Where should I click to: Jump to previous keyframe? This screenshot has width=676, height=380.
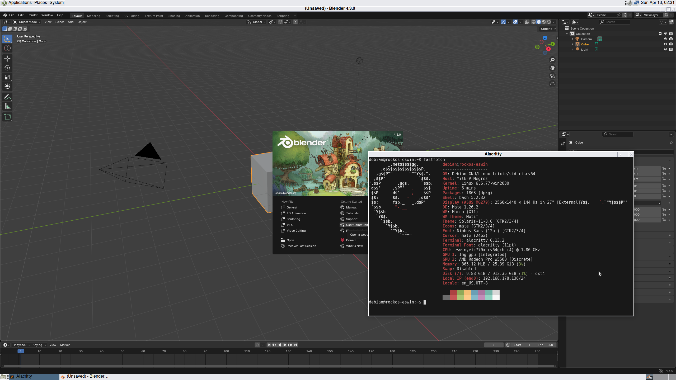274,345
